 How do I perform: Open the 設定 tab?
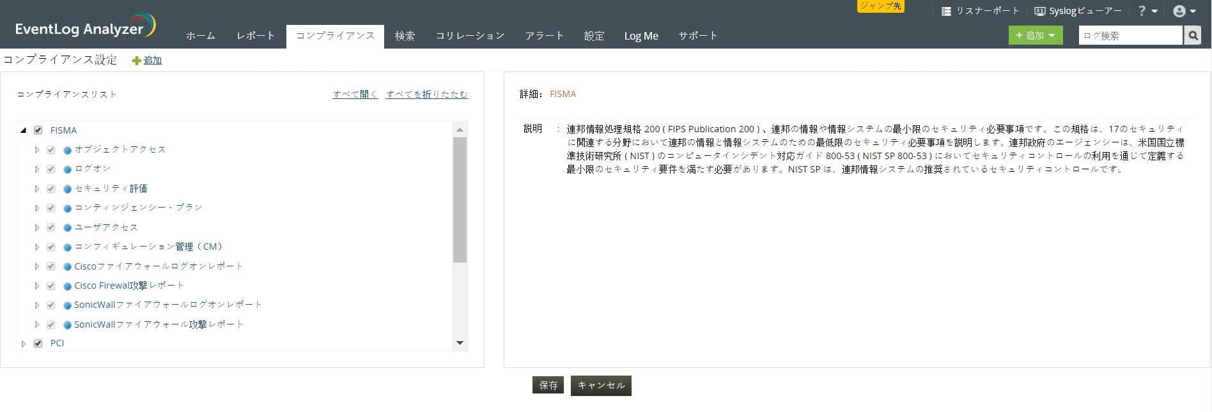[x=594, y=36]
